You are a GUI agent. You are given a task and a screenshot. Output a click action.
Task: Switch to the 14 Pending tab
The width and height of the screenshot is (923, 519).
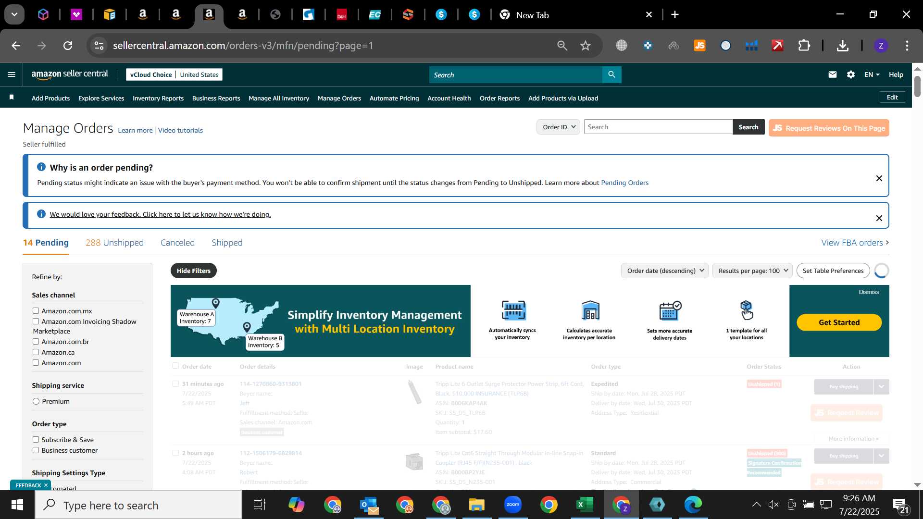(46, 243)
